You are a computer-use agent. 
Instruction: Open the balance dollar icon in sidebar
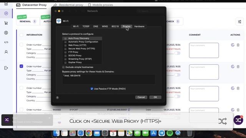coord(6,33)
